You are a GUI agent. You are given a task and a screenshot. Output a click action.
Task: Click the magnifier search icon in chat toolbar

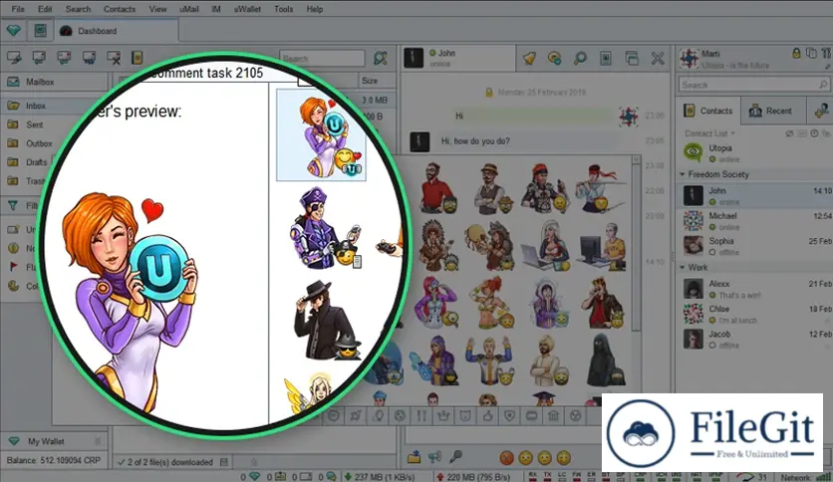point(580,59)
